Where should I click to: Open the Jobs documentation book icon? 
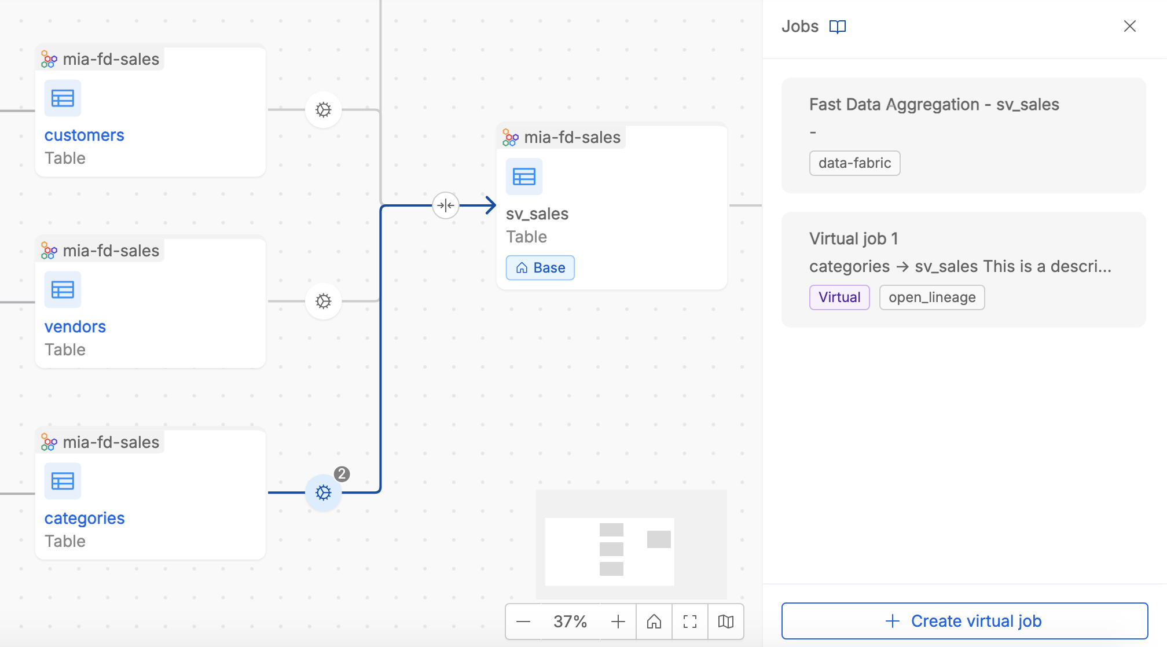coord(837,27)
